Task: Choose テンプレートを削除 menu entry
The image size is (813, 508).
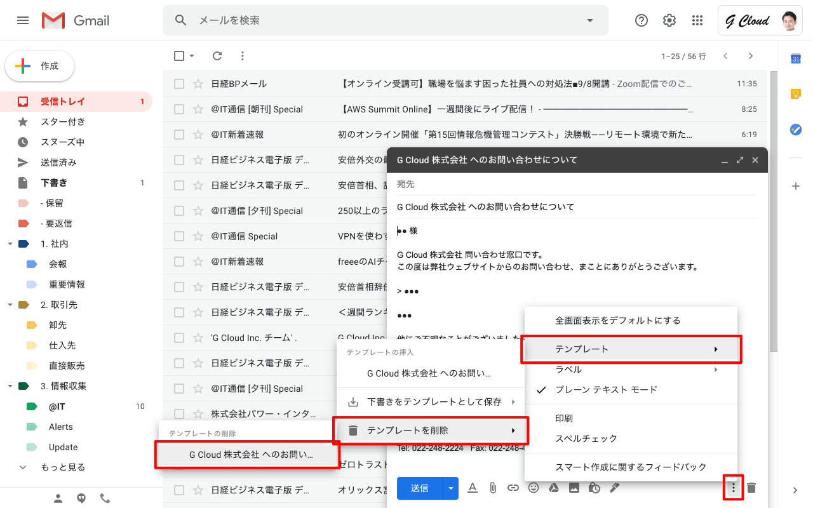Action: [x=431, y=431]
